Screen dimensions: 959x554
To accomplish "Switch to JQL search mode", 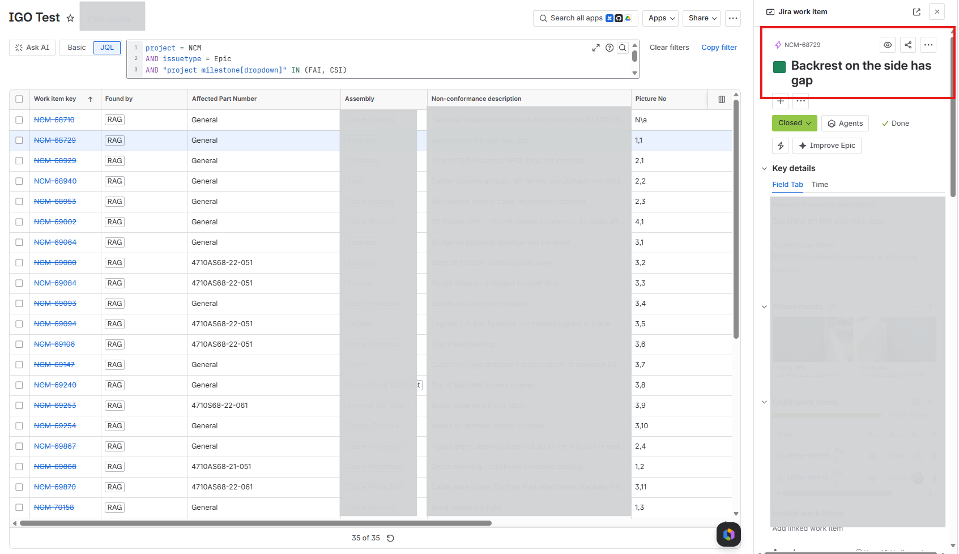I will (x=107, y=48).
